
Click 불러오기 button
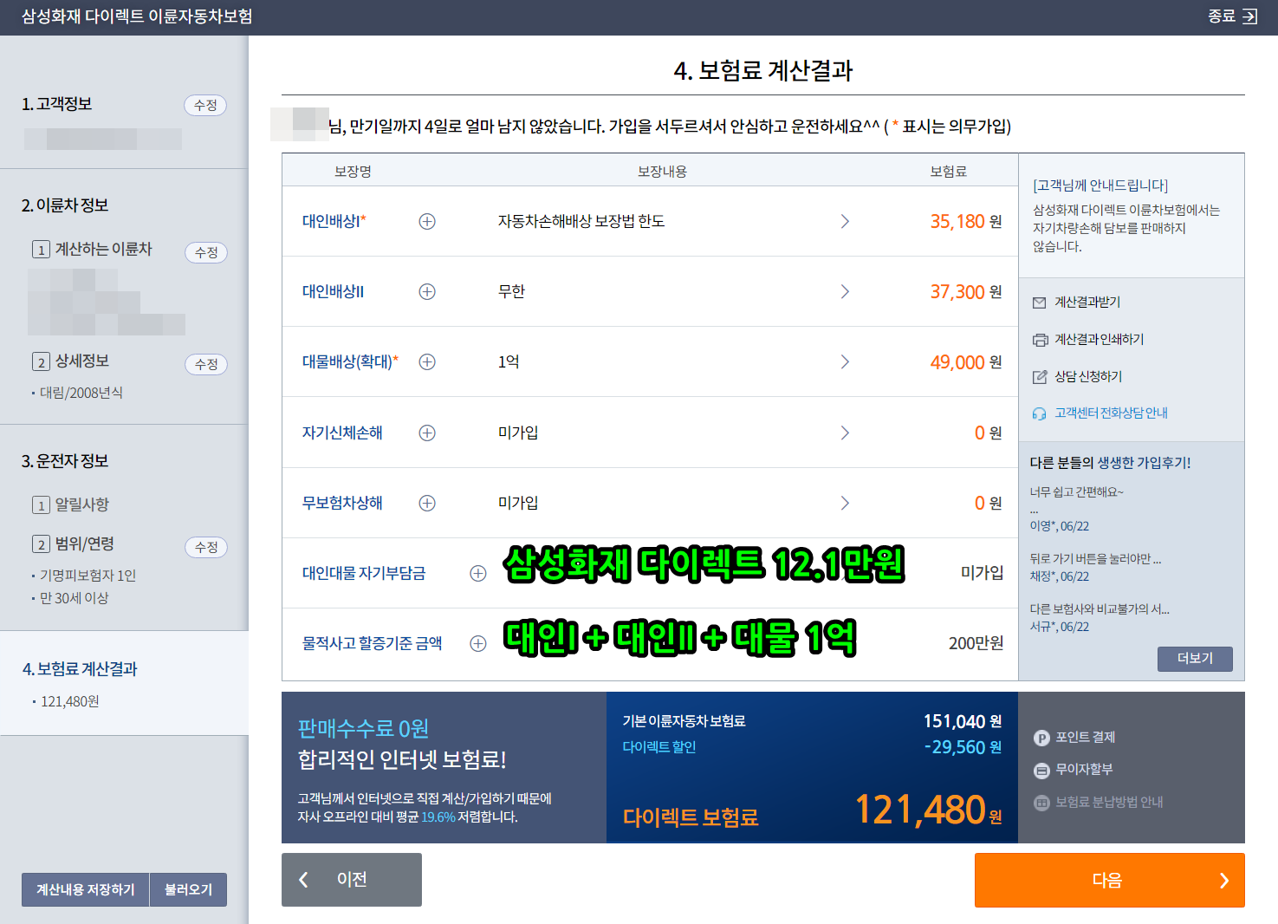tap(189, 889)
